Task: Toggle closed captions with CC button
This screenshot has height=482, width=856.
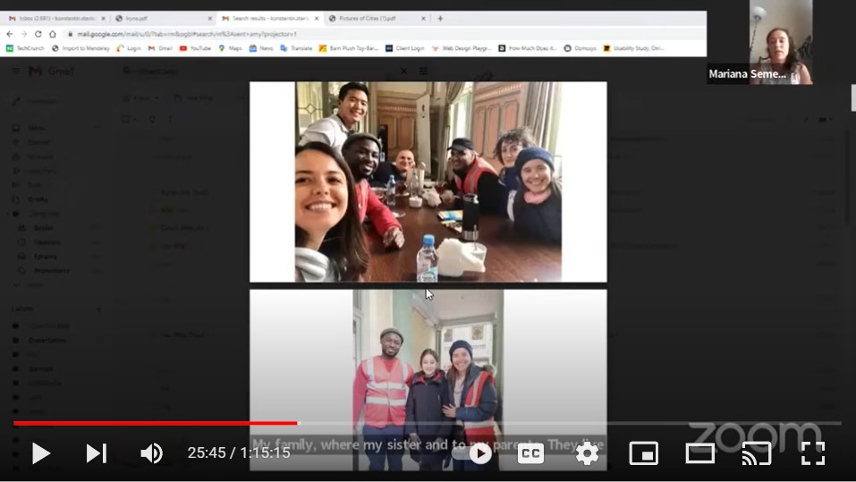Action: click(x=530, y=453)
